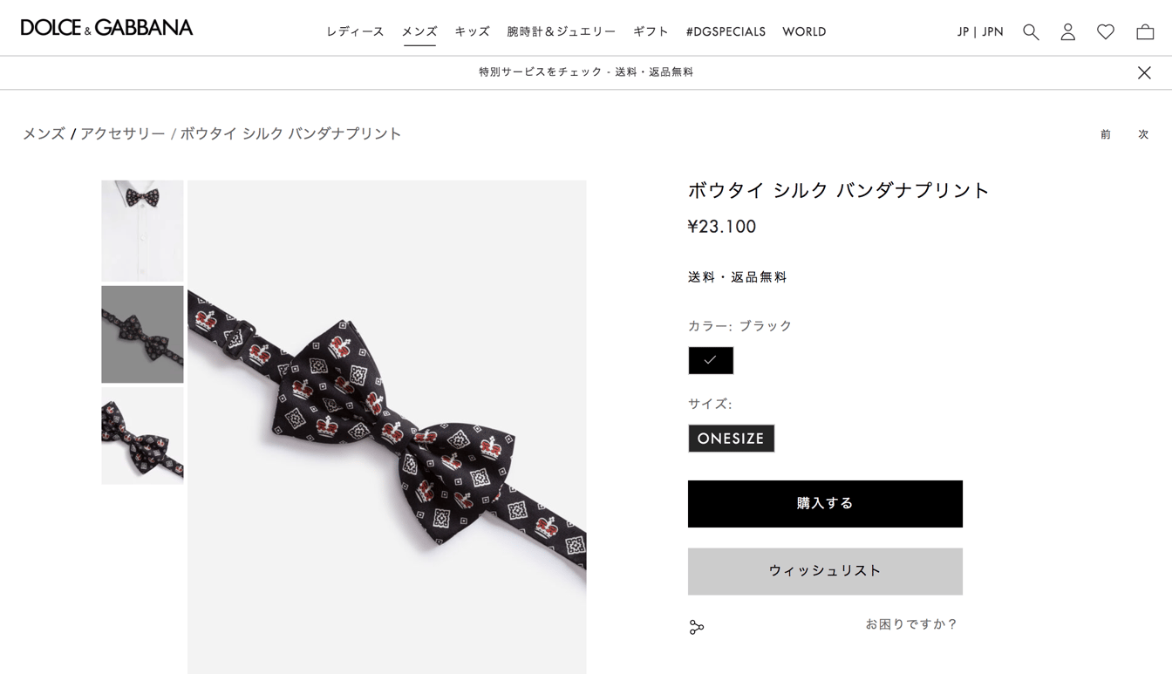The height and width of the screenshot is (674, 1172).
Task: Go to Dolce & Gabbana logo homepage
Action: click(106, 28)
